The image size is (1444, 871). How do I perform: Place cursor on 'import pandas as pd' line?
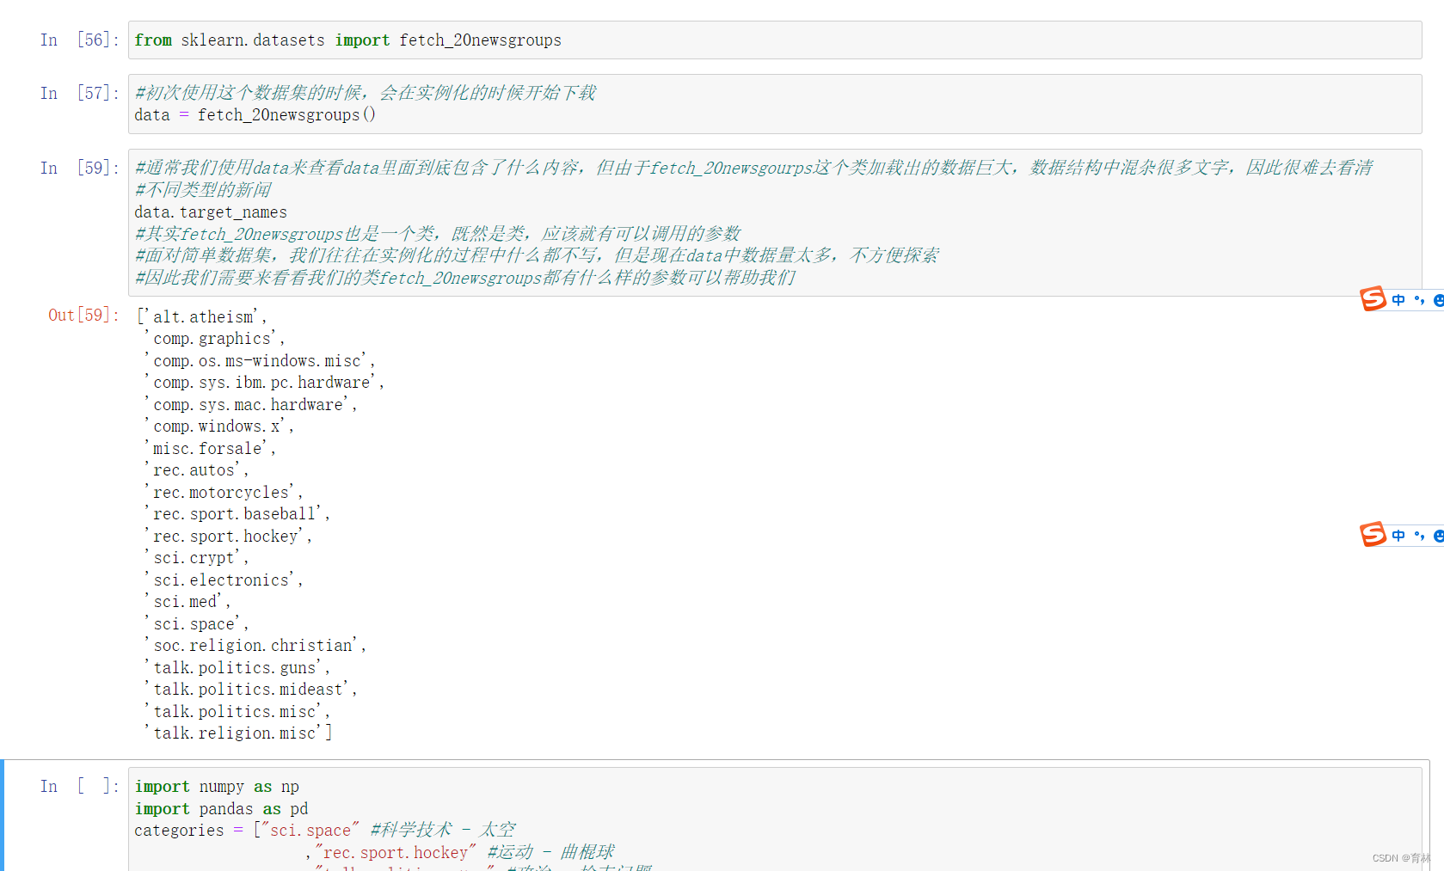(221, 809)
